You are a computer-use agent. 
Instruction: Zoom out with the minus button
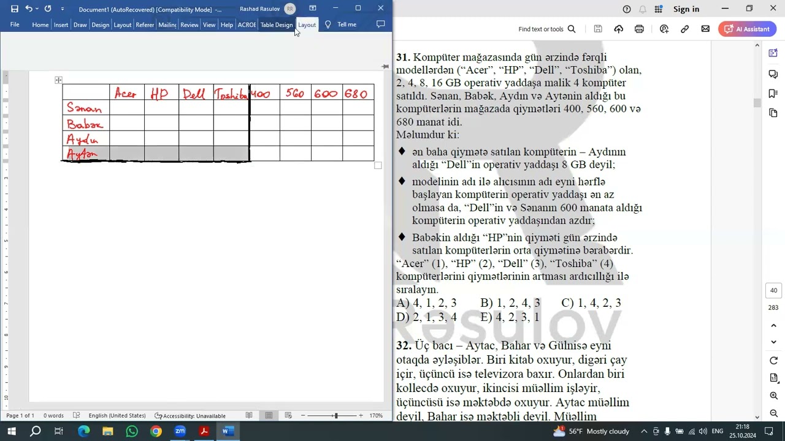(x=303, y=415)
